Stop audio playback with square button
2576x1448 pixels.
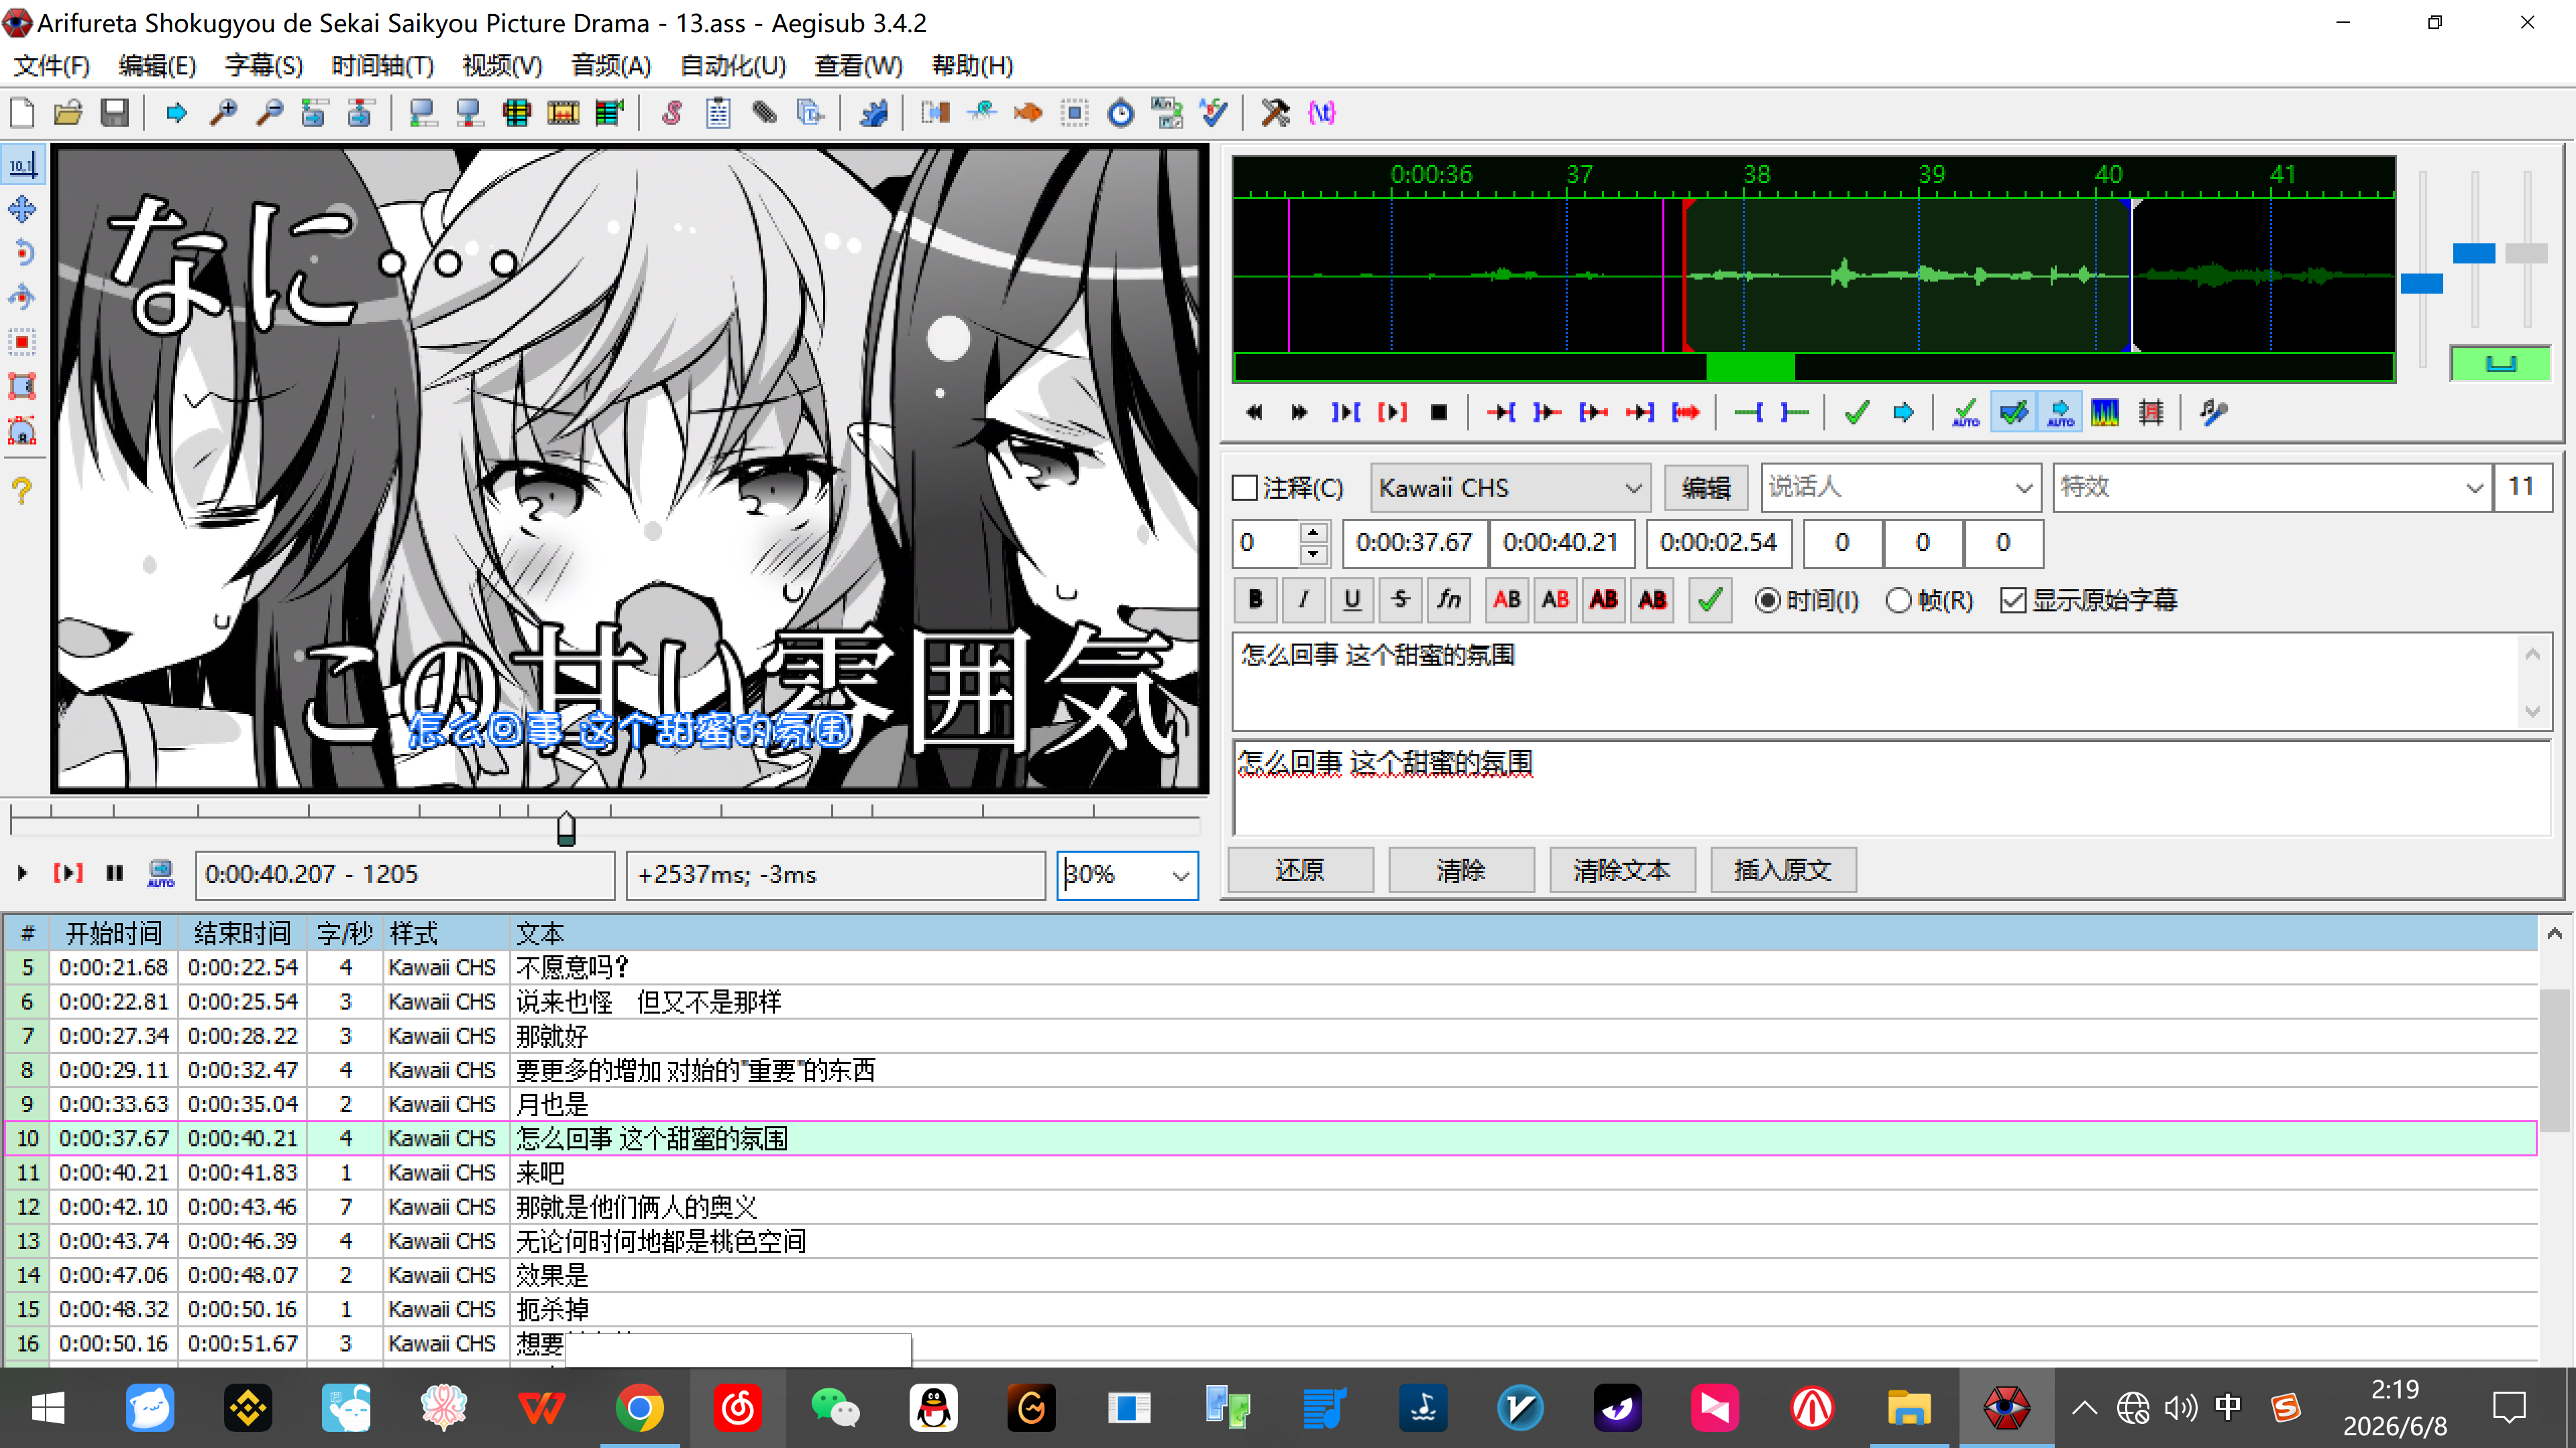1439,413
